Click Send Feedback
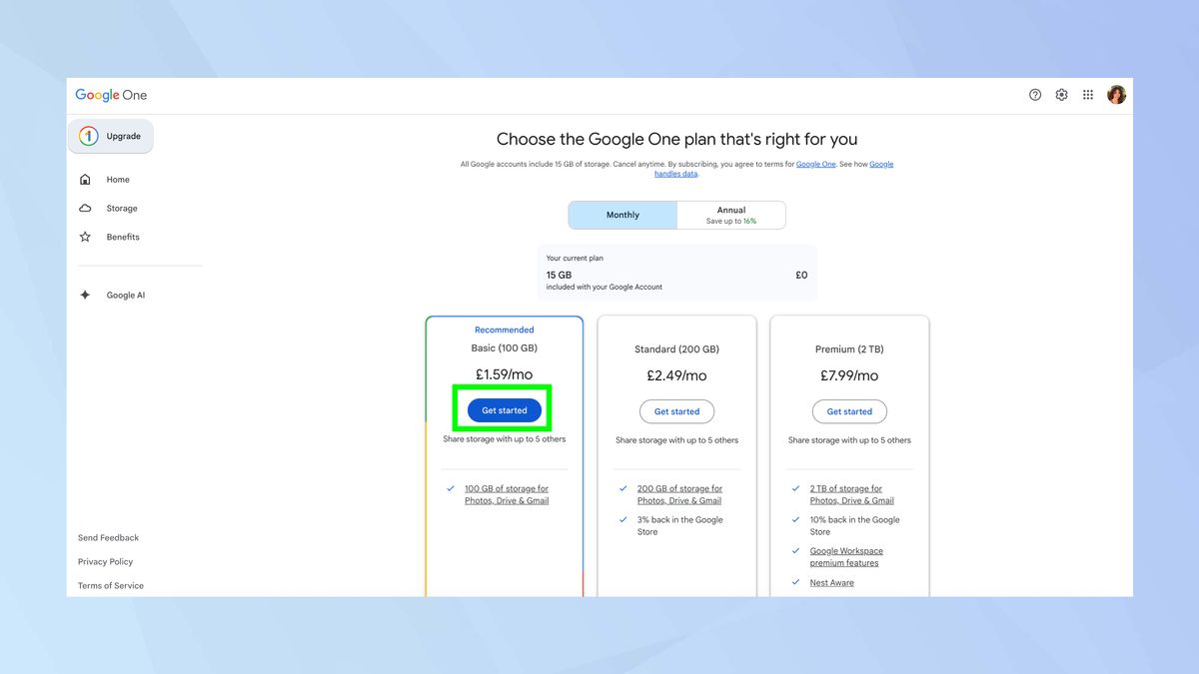 [108, 537]
